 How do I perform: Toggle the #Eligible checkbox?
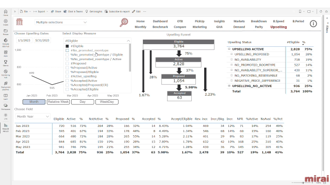coord(67,46)
